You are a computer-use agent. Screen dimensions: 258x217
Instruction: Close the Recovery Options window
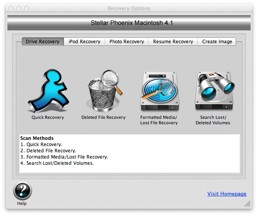point(11,8)
